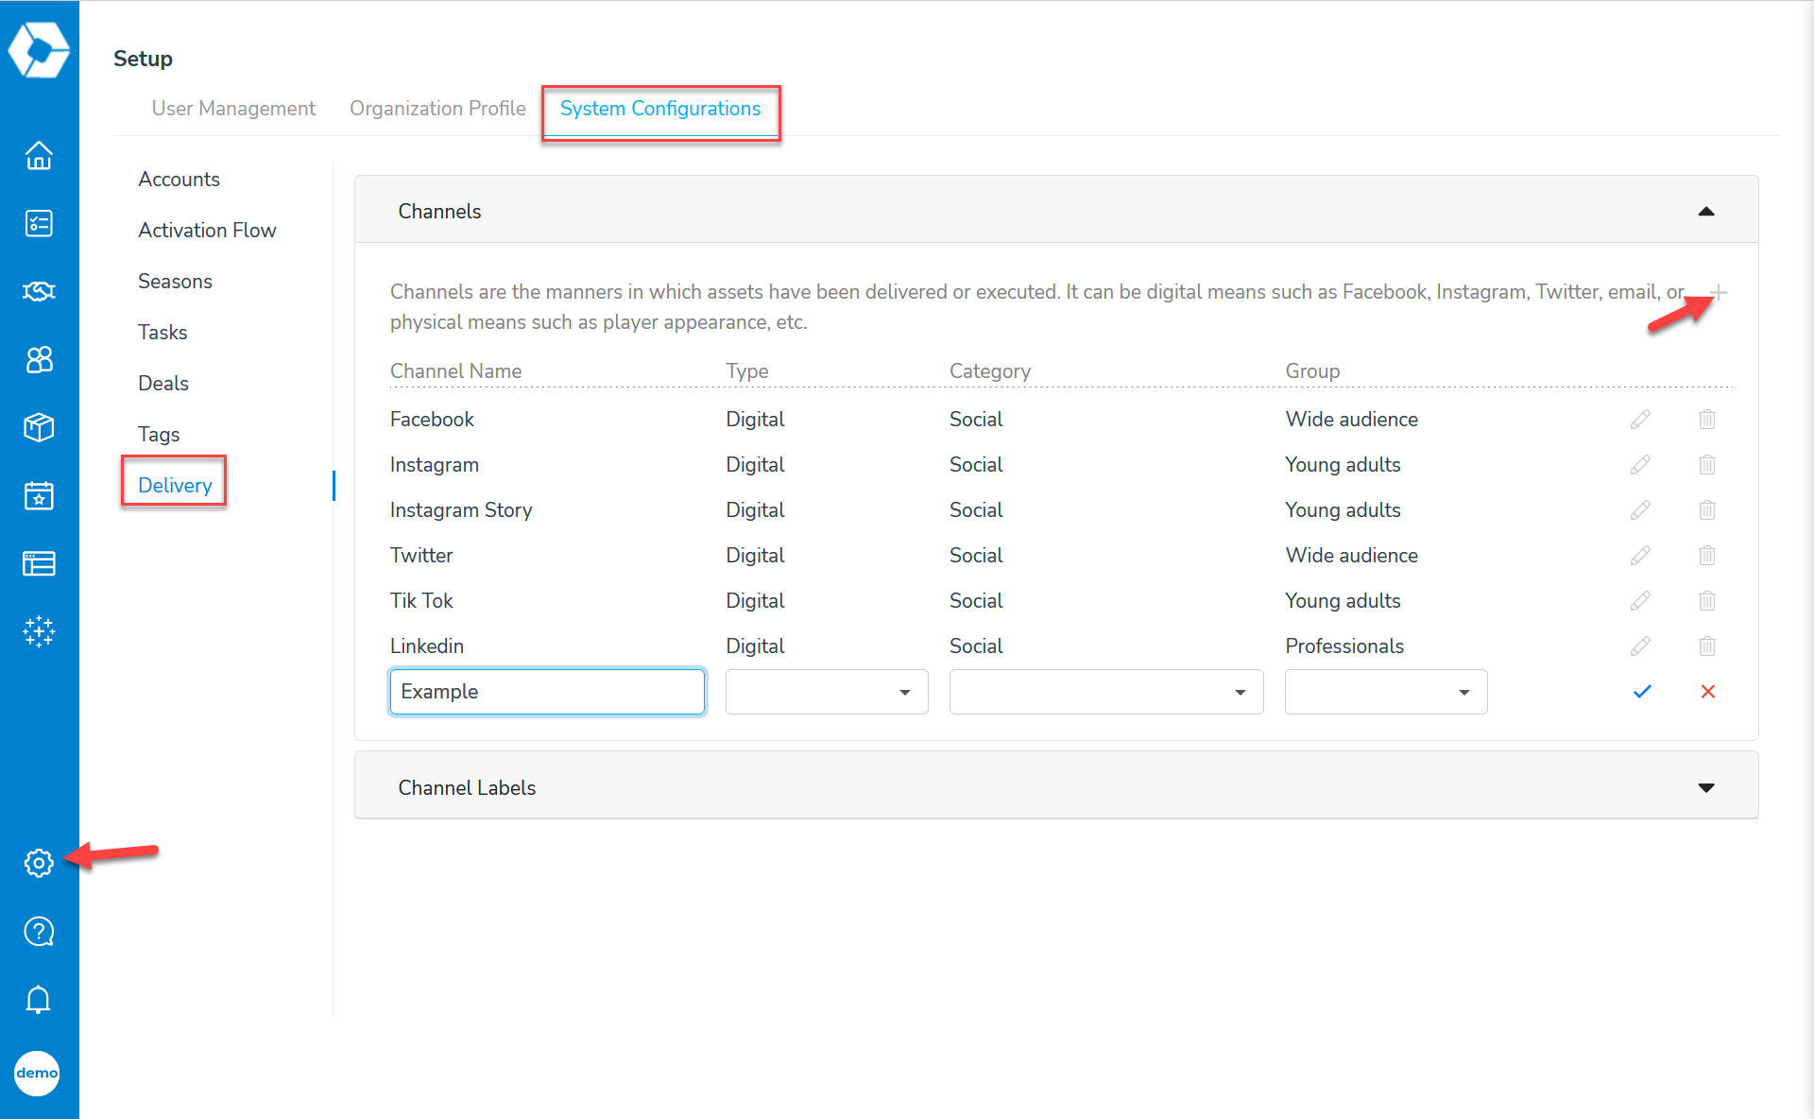
Task: Collapse the Channels section
Action: 1706,212
